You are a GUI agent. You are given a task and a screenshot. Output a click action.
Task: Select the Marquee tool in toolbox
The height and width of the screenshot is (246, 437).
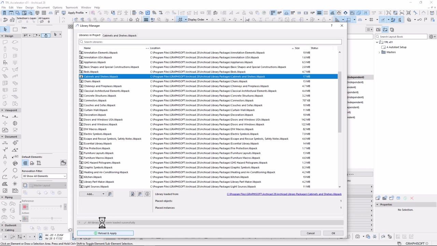(15, 29)
